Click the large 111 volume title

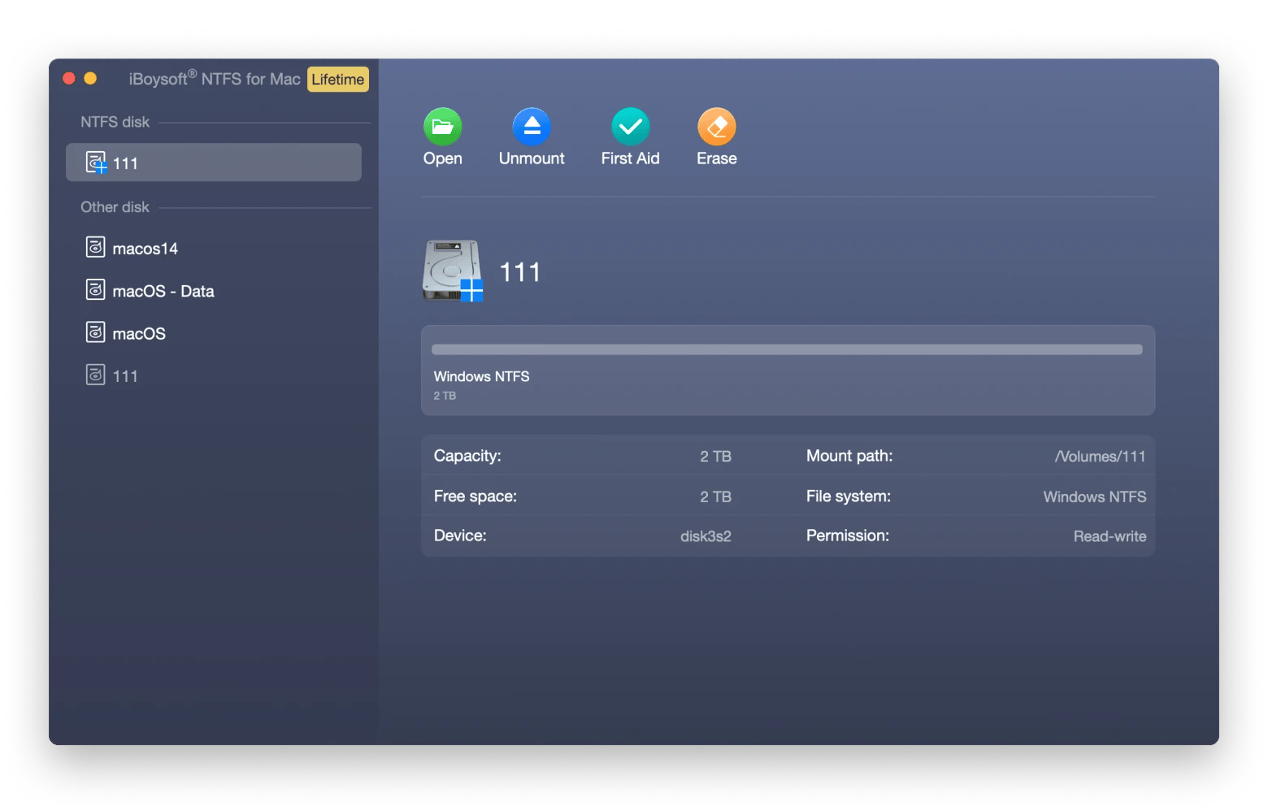519,272
